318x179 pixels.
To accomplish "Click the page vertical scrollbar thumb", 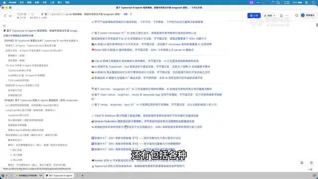I will [x=317, y=25].
